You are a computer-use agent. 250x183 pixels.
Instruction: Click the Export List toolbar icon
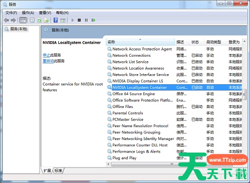click(x=47, y=20)
